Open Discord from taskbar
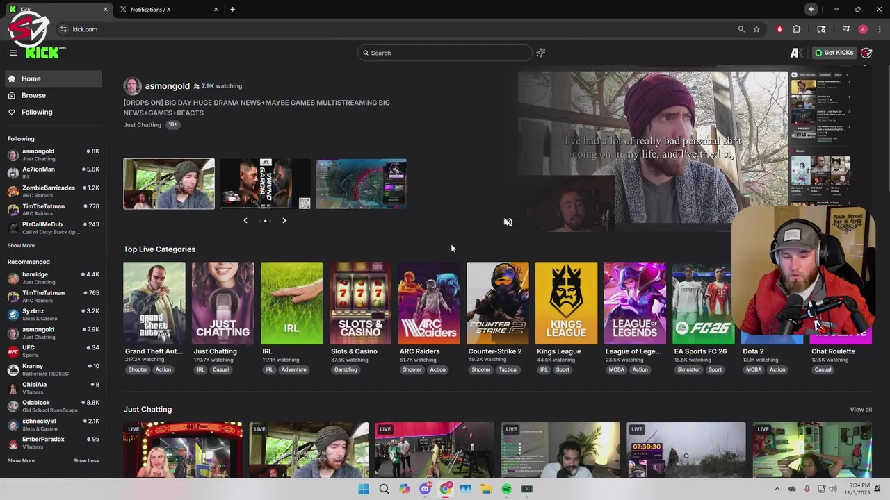Image resolution: width=890 pixels, height=500 pixels. (x=425, y=489)
